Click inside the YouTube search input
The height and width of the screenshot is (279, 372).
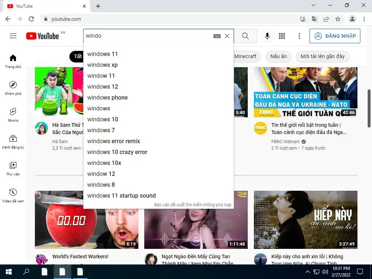pyautogui.click(x=148, y=36)
